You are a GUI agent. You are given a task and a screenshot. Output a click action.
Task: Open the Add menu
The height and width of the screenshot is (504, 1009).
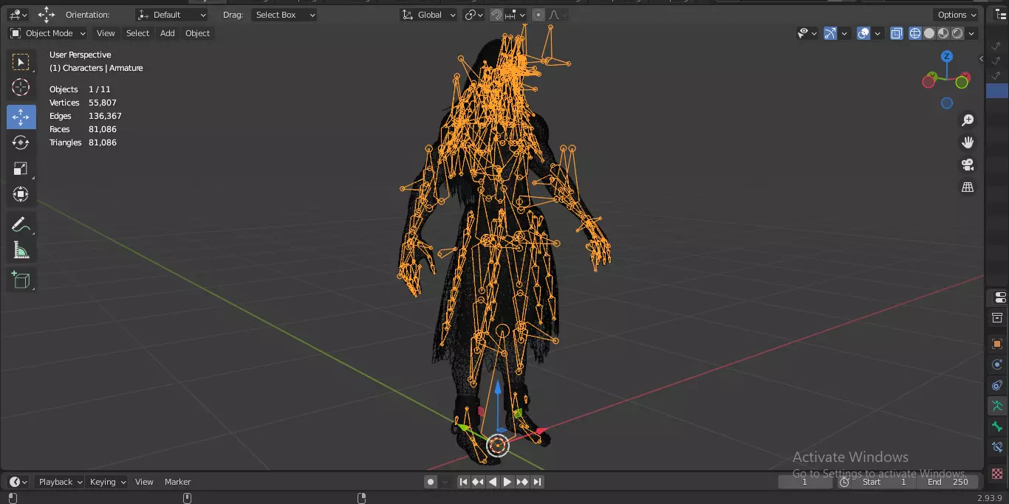tap(168, 33)
